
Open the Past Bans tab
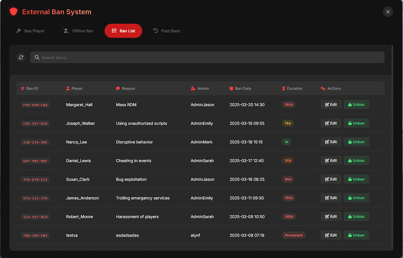click(x=167, y=30)
